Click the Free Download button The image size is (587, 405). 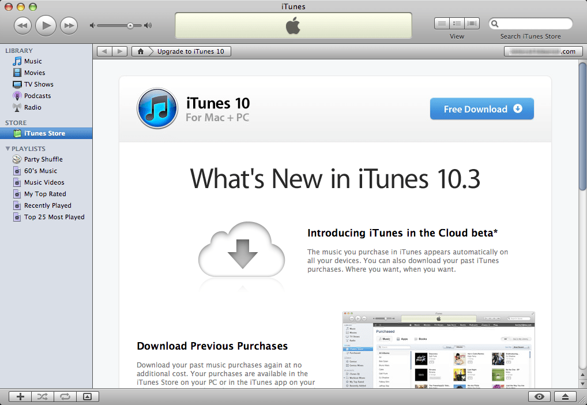pyautogui.click(x=482, y=109)
